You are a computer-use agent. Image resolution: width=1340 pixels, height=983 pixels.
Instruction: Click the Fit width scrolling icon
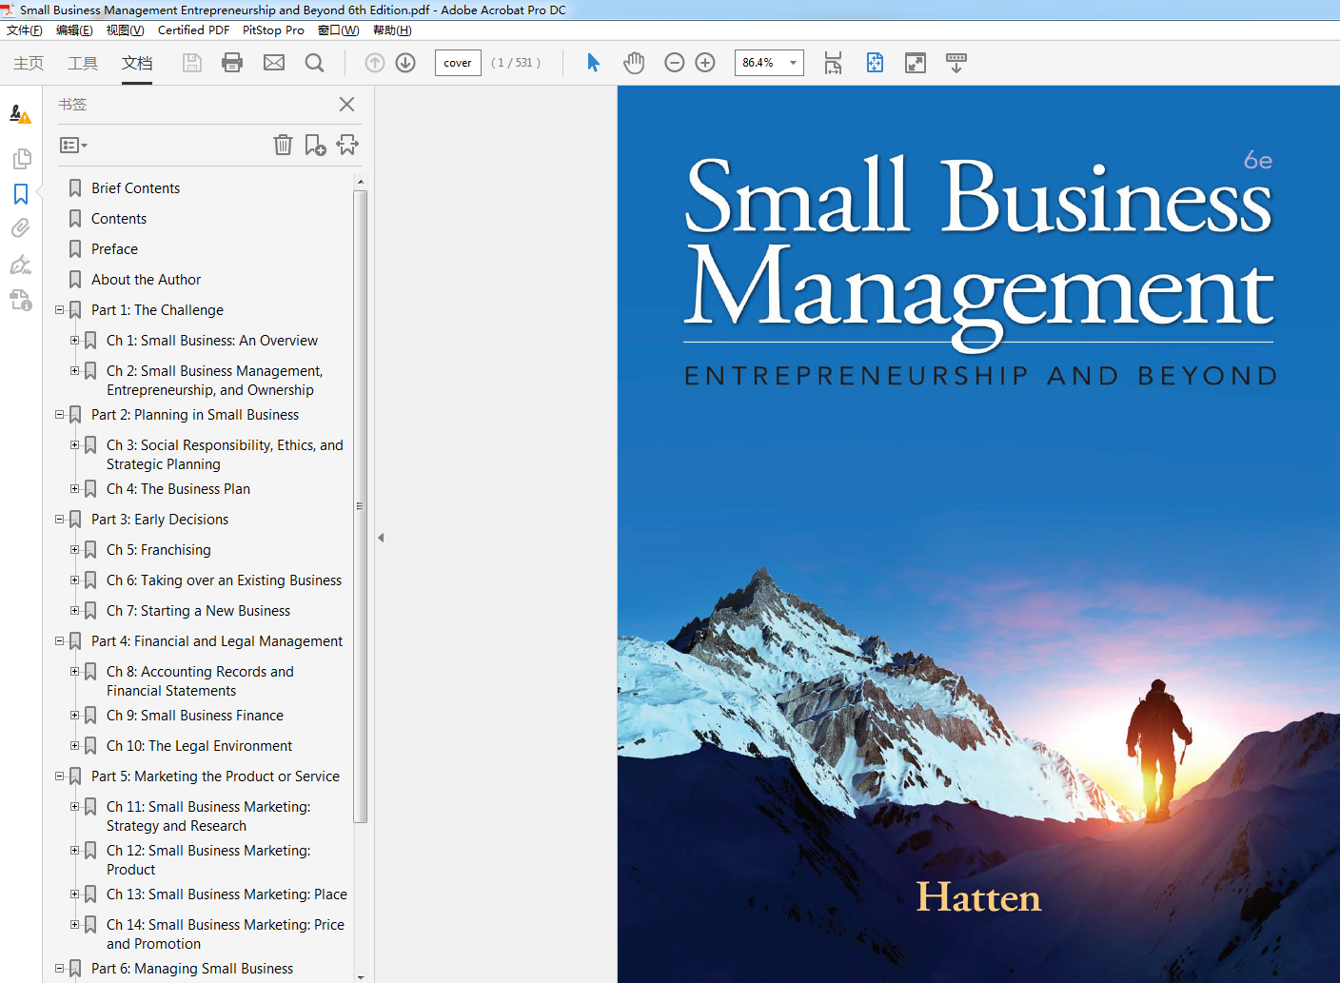(x=833, y=63)
